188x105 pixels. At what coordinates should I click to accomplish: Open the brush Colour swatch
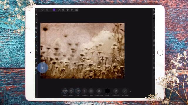pos(107,91)
